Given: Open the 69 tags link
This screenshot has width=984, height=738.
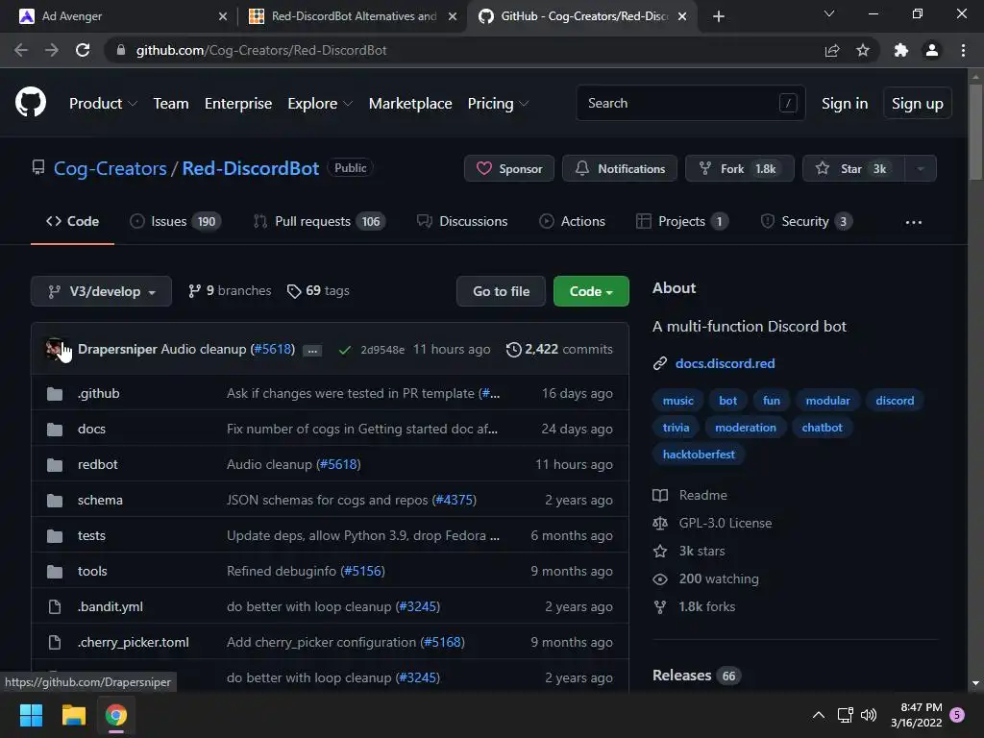Looking at the screenshot, I should click(318, 290).
